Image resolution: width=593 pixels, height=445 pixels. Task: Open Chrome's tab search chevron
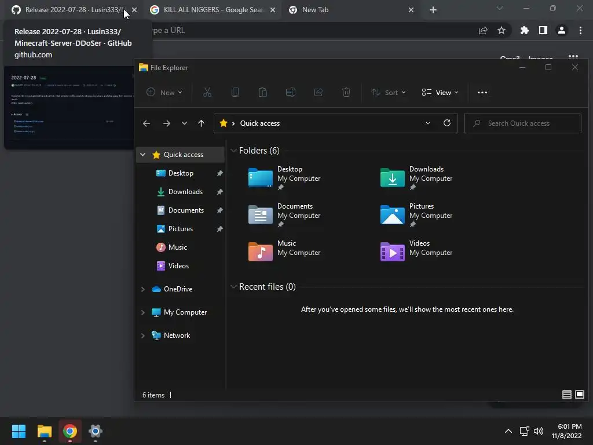point(500,8)
